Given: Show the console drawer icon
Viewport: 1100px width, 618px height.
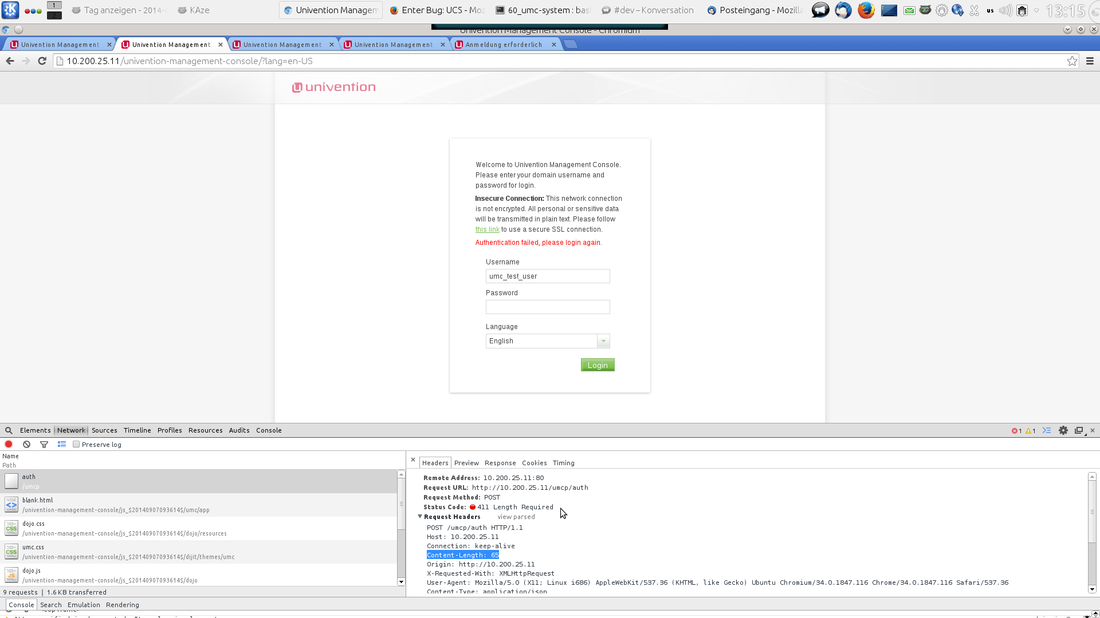Looking at the screenshot, I should click(1047, 430).
